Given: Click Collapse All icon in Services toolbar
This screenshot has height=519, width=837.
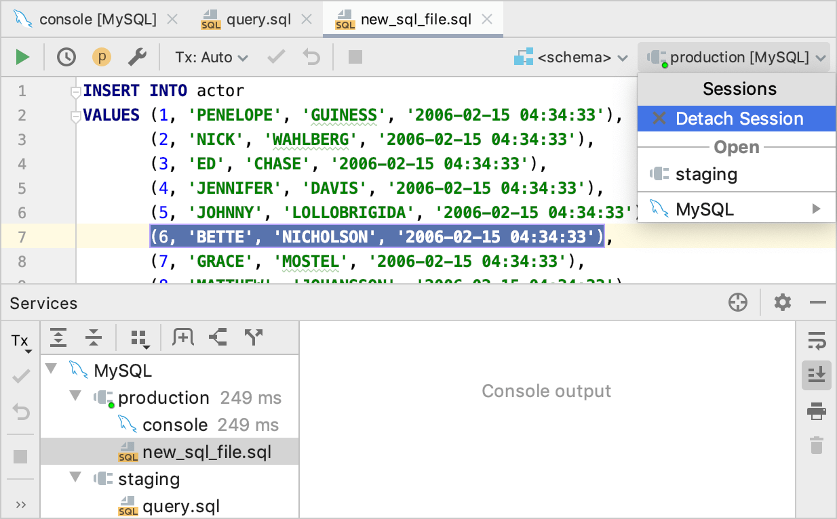Looking at the screenshot, I should coord(94,337).
